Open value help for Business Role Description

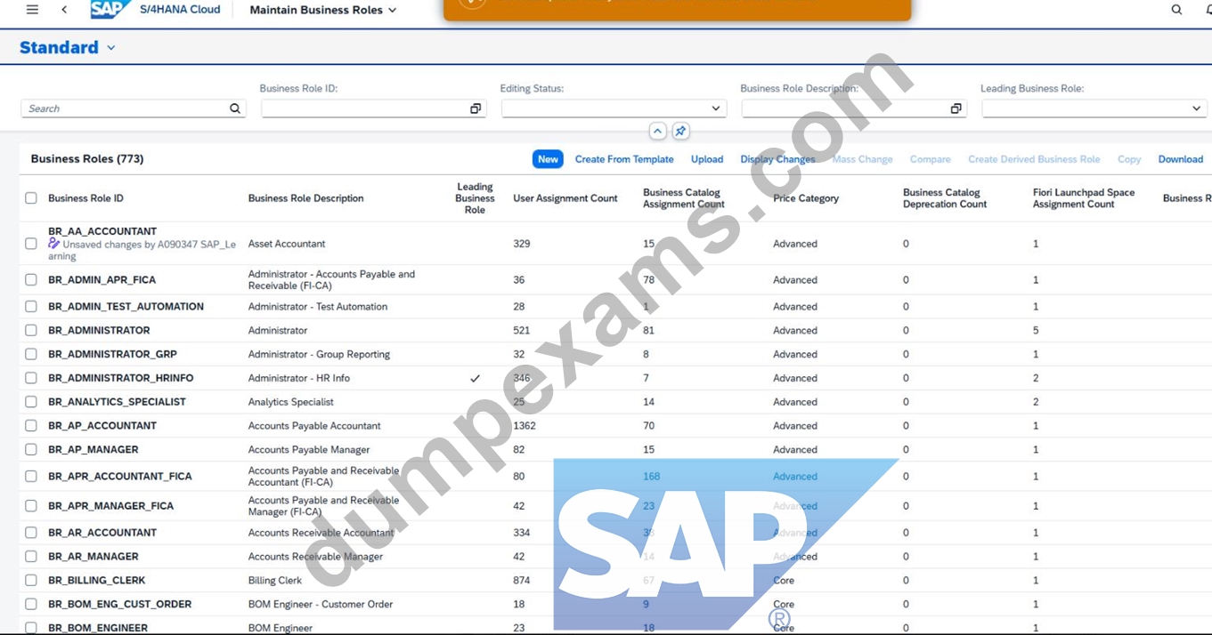pos(956,109)
